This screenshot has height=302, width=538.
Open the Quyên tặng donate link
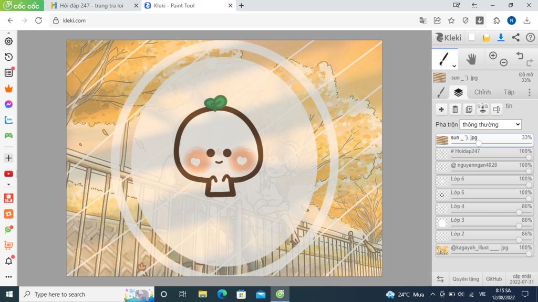465,279
